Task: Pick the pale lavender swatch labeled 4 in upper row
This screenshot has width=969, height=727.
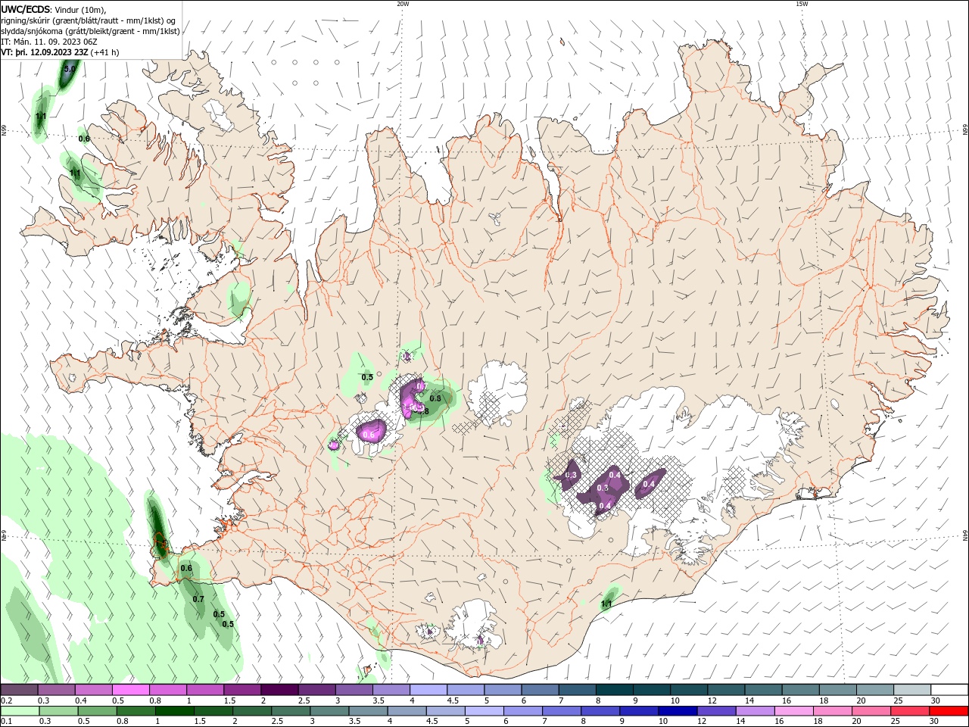Action: coord(428,690)
